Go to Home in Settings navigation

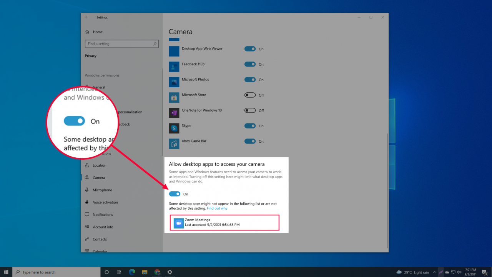98,32
